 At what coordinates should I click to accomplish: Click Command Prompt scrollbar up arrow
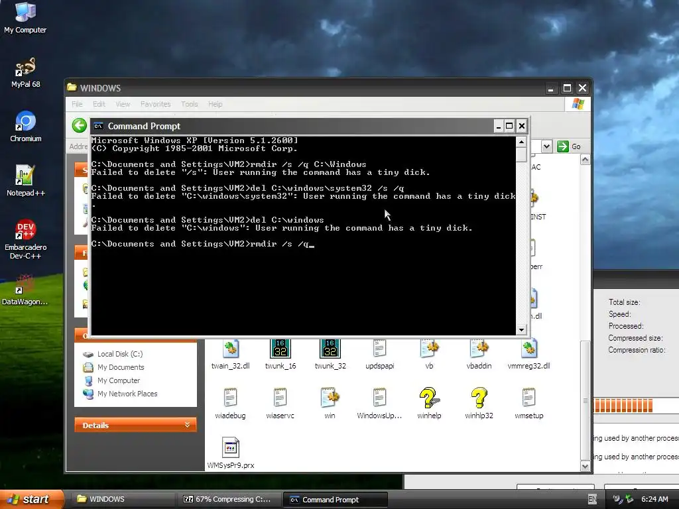coord(521,142)
